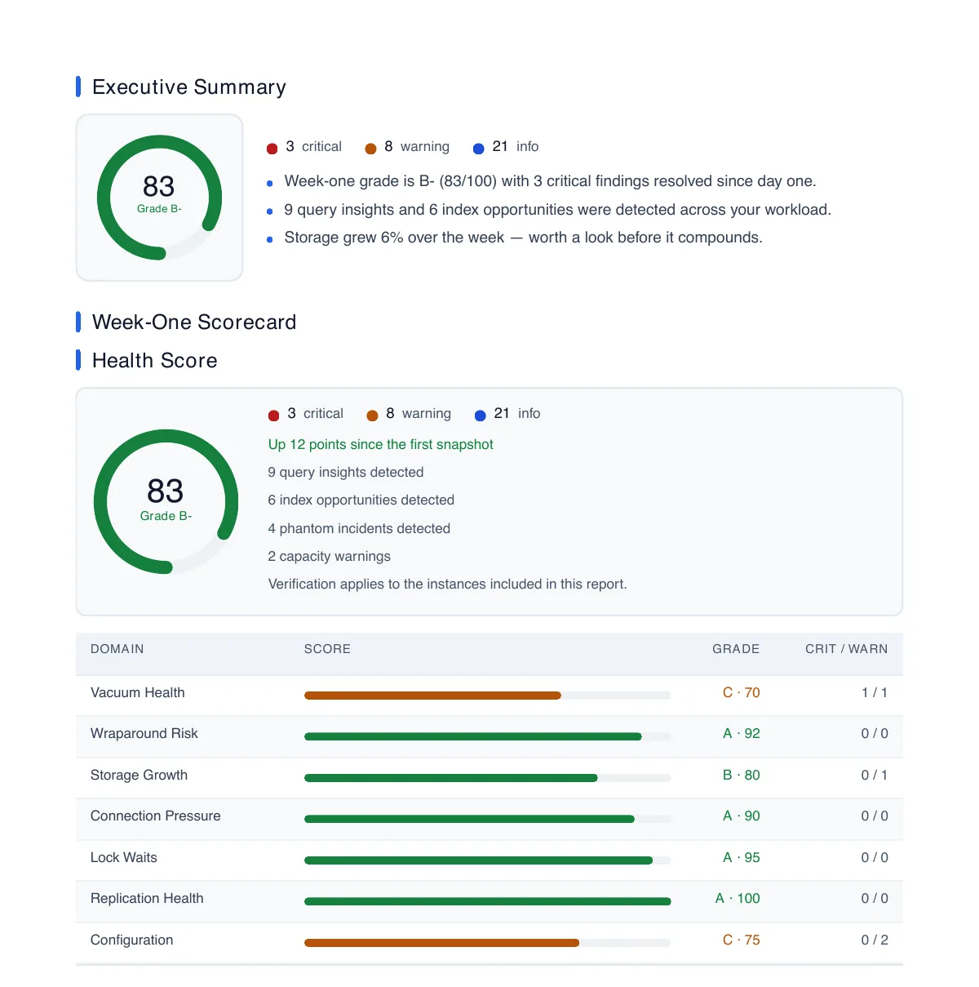Click the red critical dot in Health Score card
Screen dimensions: 979x987
(274, 415)
